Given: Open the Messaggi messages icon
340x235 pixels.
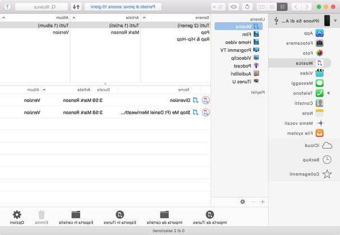Looking at the screenshot, I should [x=319, y=83].
